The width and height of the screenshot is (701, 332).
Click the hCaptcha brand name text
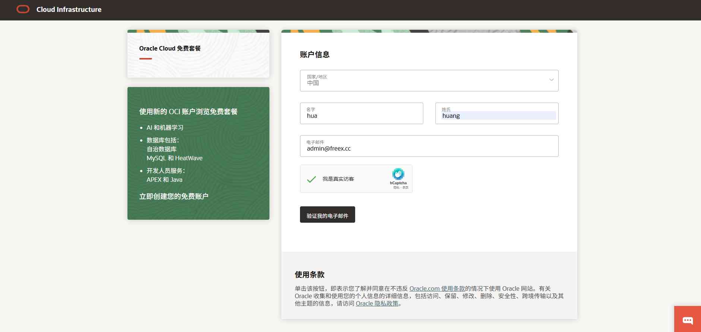pos(398,183)
